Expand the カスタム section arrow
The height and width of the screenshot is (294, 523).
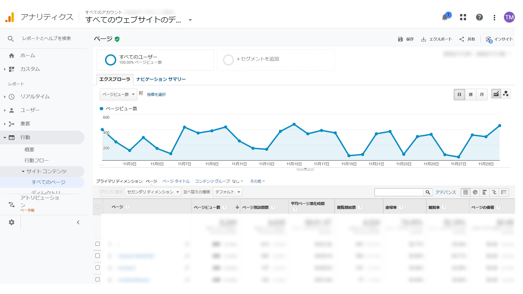coord(5,69)
